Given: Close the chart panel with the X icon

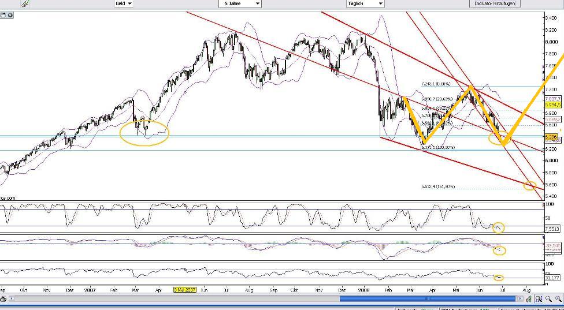Looking at the screenshot, I should 10,15.
